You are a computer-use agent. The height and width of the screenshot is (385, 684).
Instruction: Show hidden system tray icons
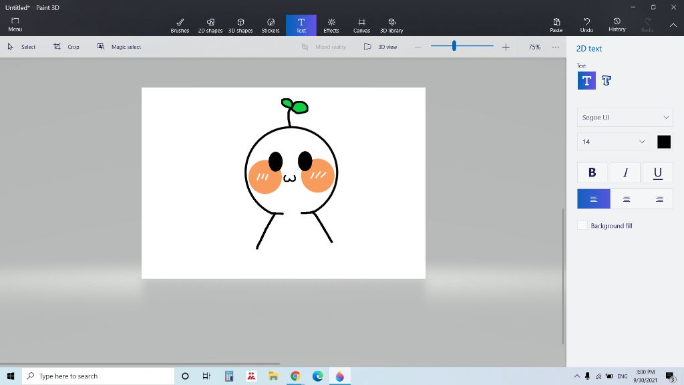(x=576, y=376)
